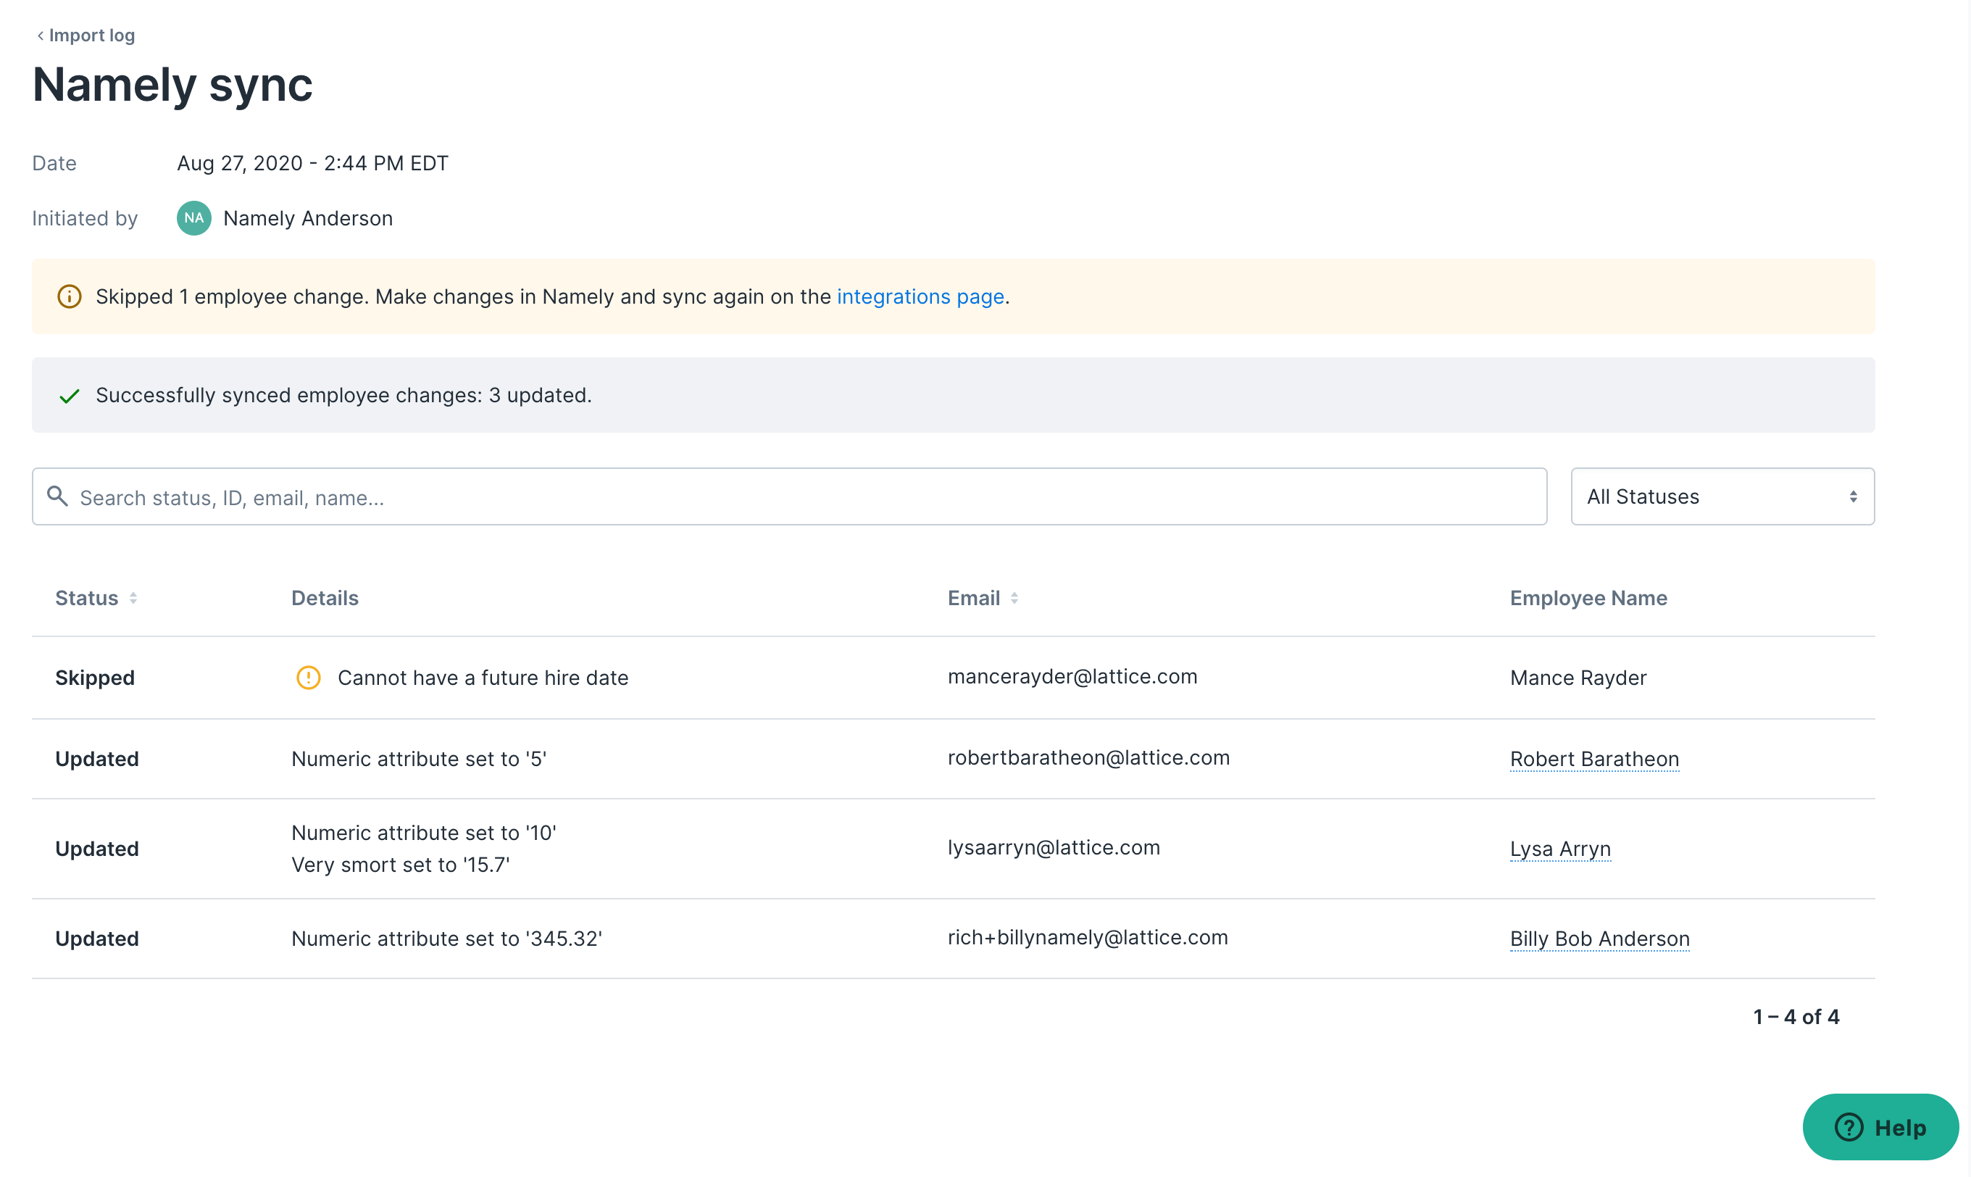Viewport: 1971px width, 1177px height.
Task: Click the info icon in skipped banner
Action: point(70,296)
